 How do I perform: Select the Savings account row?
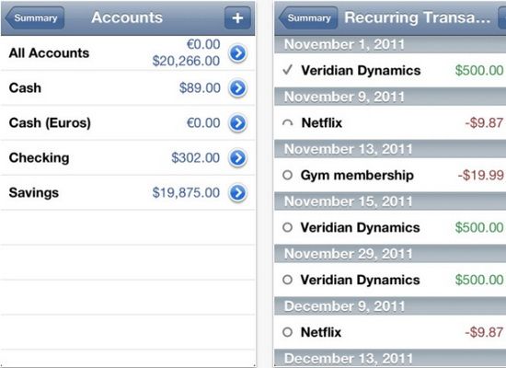point(128,192)
